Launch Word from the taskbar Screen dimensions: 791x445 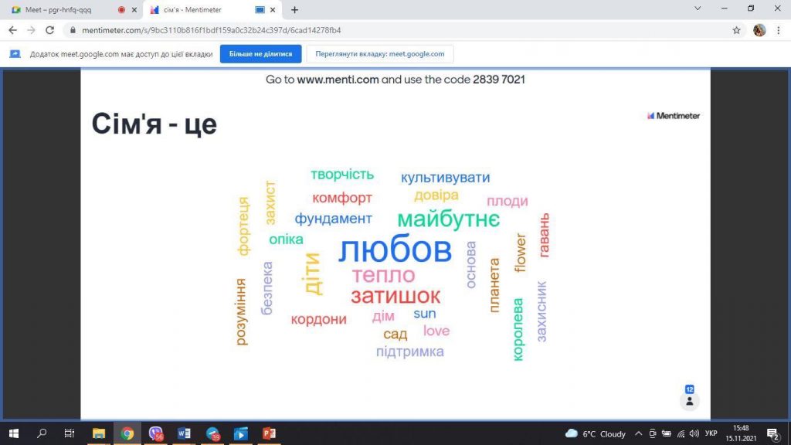pos(184,433)
